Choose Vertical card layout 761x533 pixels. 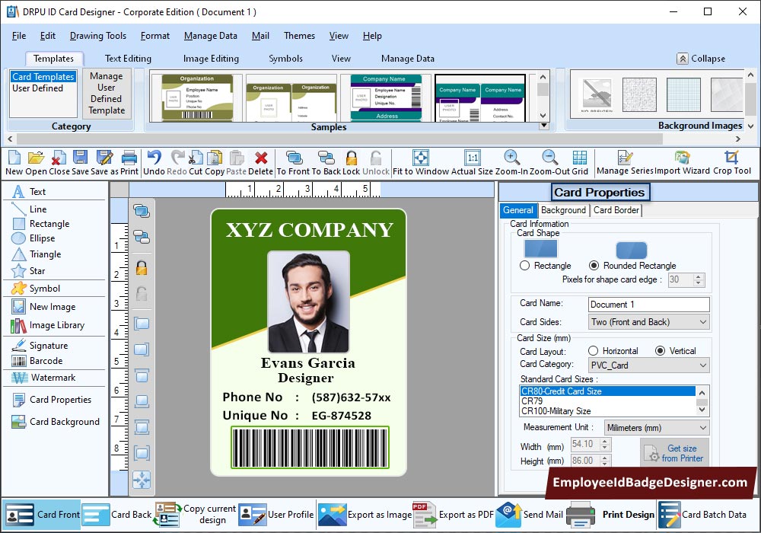[660, 350]
